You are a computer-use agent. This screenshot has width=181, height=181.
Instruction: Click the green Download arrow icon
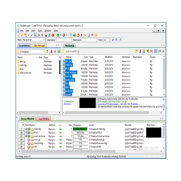[x=58, y=35]
